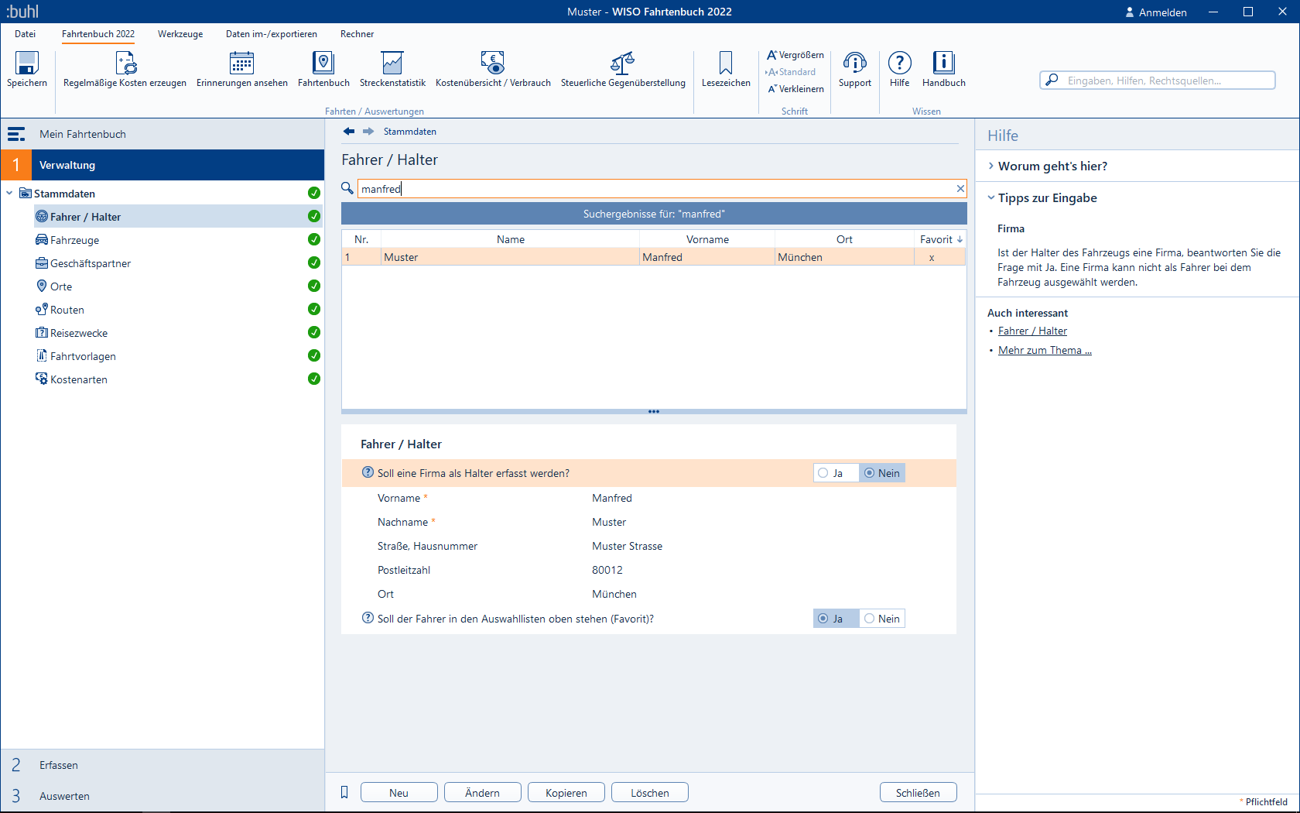Go back with the left arrow
The image size is (1300, 813).
[349, 132]
